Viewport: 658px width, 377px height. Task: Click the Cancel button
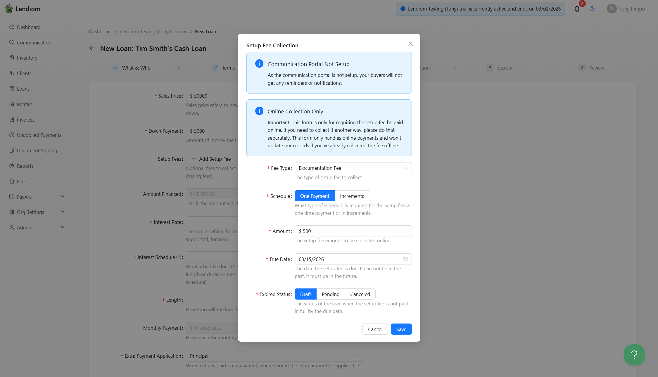pyautogui.click(x=375, y=329)
